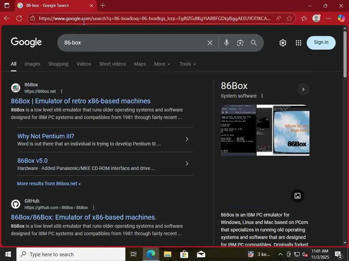Click the GitHub favicon in results
Image resolution: width=349 pixels, height=261 pixels.
[16, 204]
